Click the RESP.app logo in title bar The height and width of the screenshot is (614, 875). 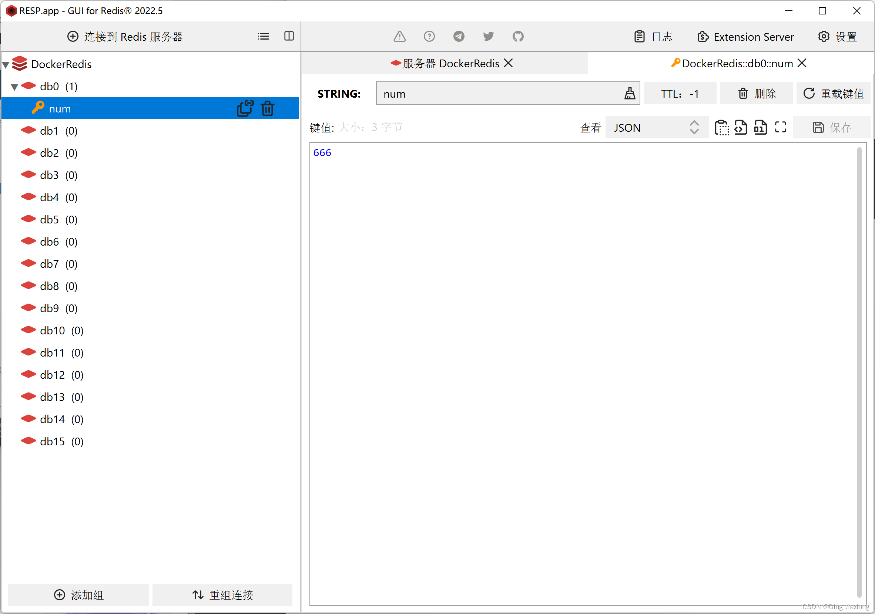[x=11, y=11]
